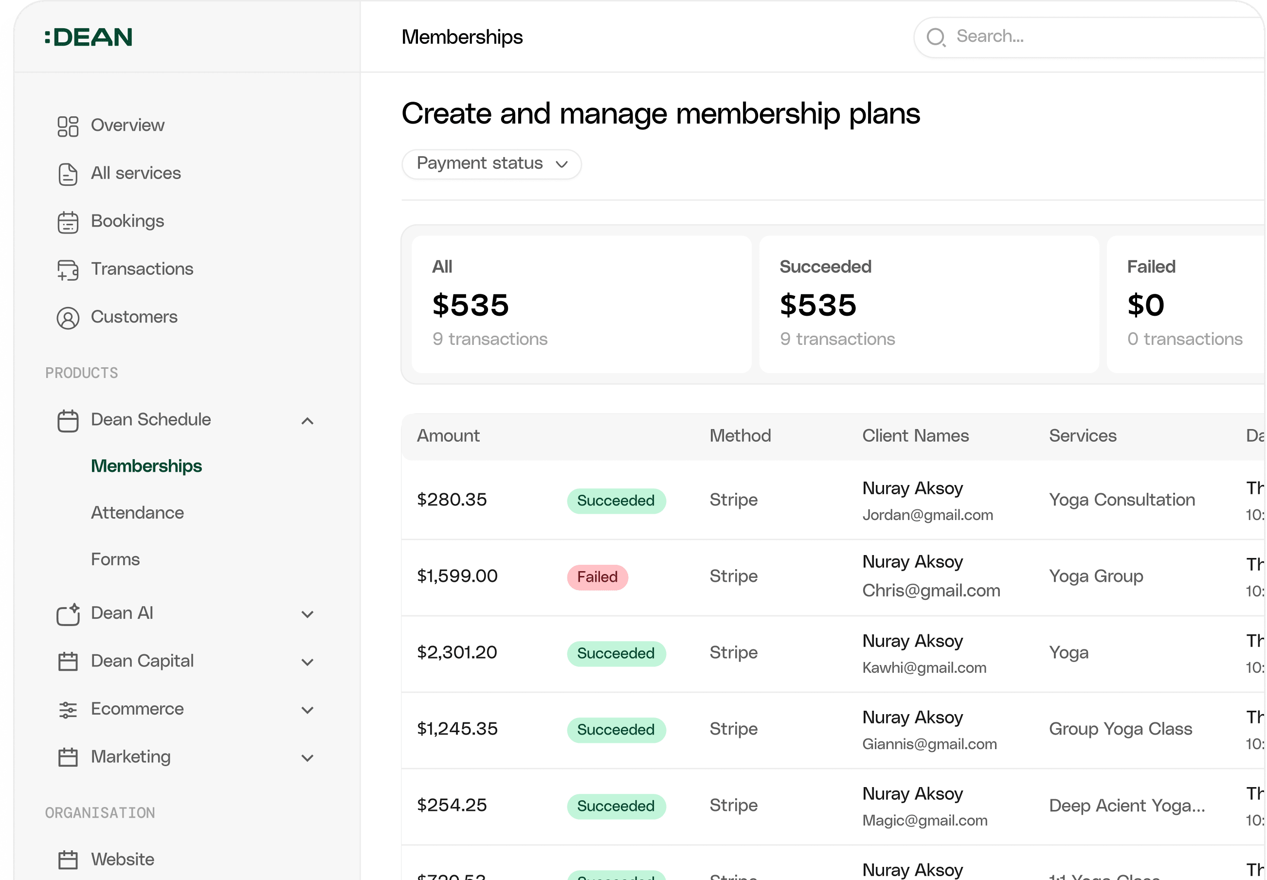Sort by the Amount column header
1267x880 pixels.
coord(448,435)
